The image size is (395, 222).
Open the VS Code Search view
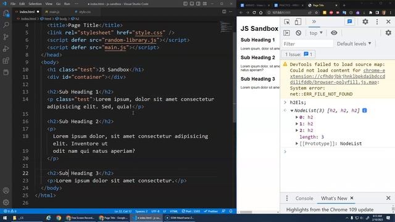(x=6, y=25)
